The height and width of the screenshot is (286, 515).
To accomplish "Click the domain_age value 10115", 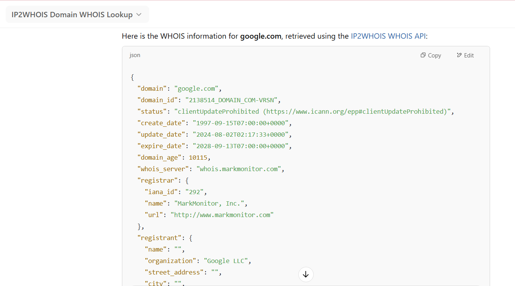I will [198, 157].
